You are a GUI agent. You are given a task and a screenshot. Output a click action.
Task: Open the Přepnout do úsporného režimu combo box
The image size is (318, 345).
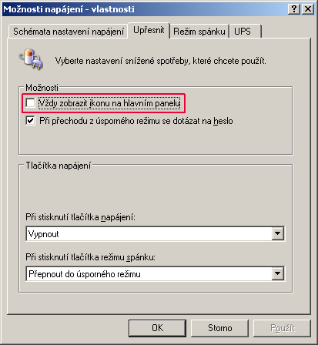155,273
